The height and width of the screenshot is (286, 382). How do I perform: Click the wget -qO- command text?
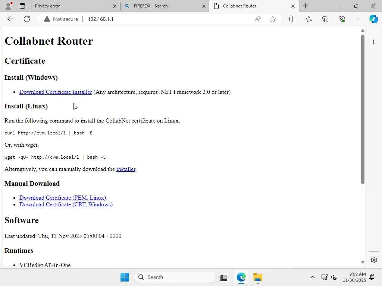click(x=55, y=157)
